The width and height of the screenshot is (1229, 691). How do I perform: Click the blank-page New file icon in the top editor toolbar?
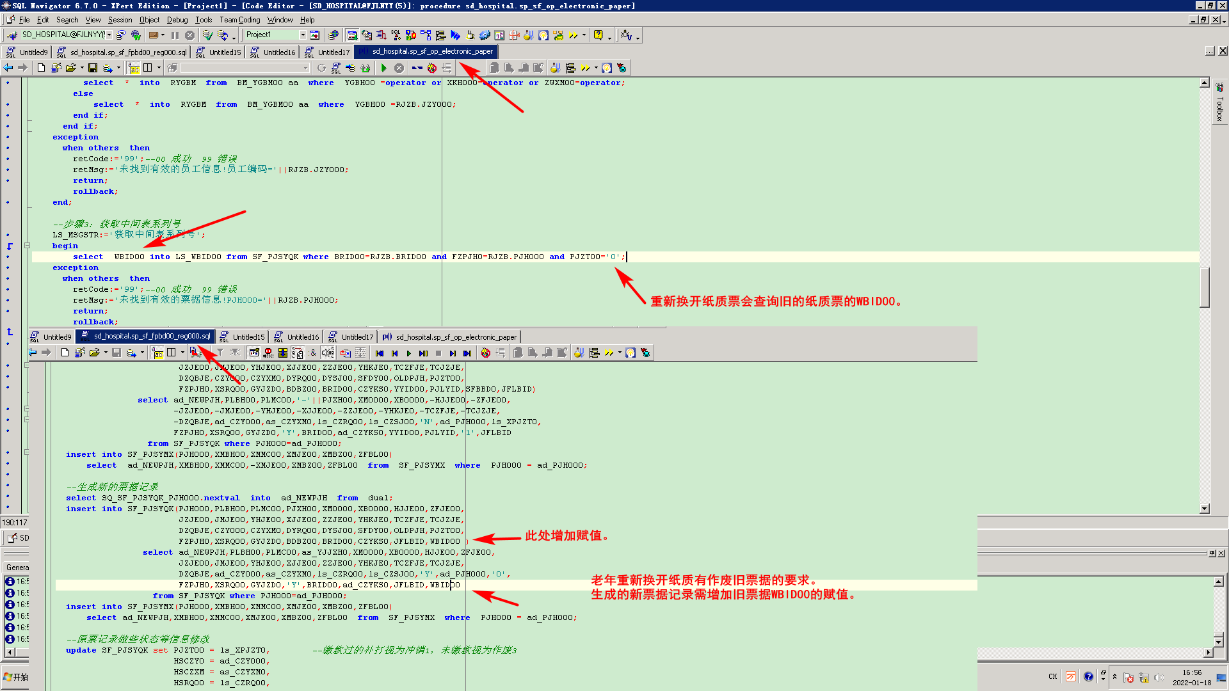click(x=42, y=68)
